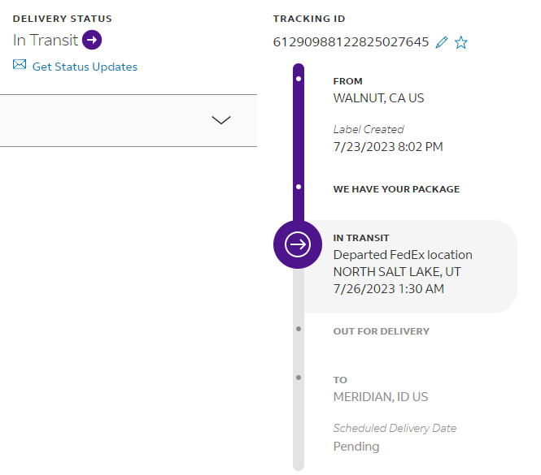Click the In Transit status heading text

[x=46, y=40]
